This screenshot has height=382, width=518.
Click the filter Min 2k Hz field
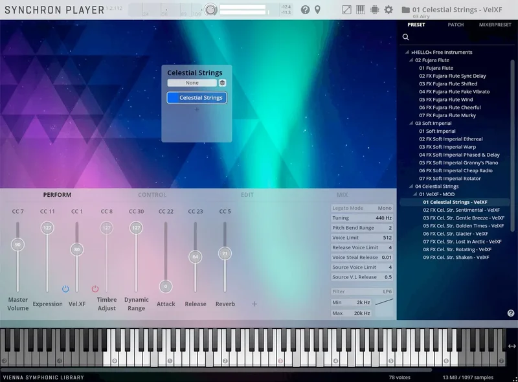click(x=351, y=302)
